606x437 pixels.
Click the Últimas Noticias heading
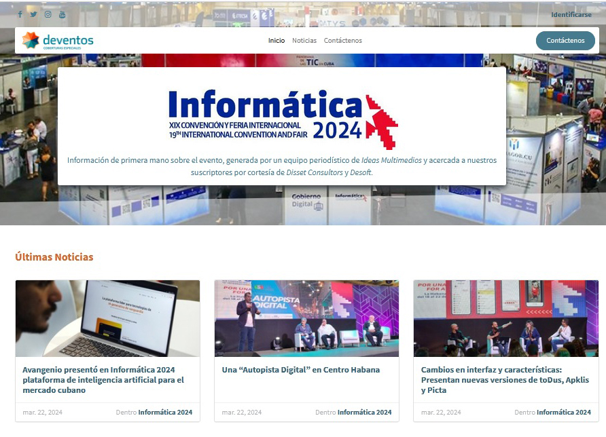pos(54,257)
